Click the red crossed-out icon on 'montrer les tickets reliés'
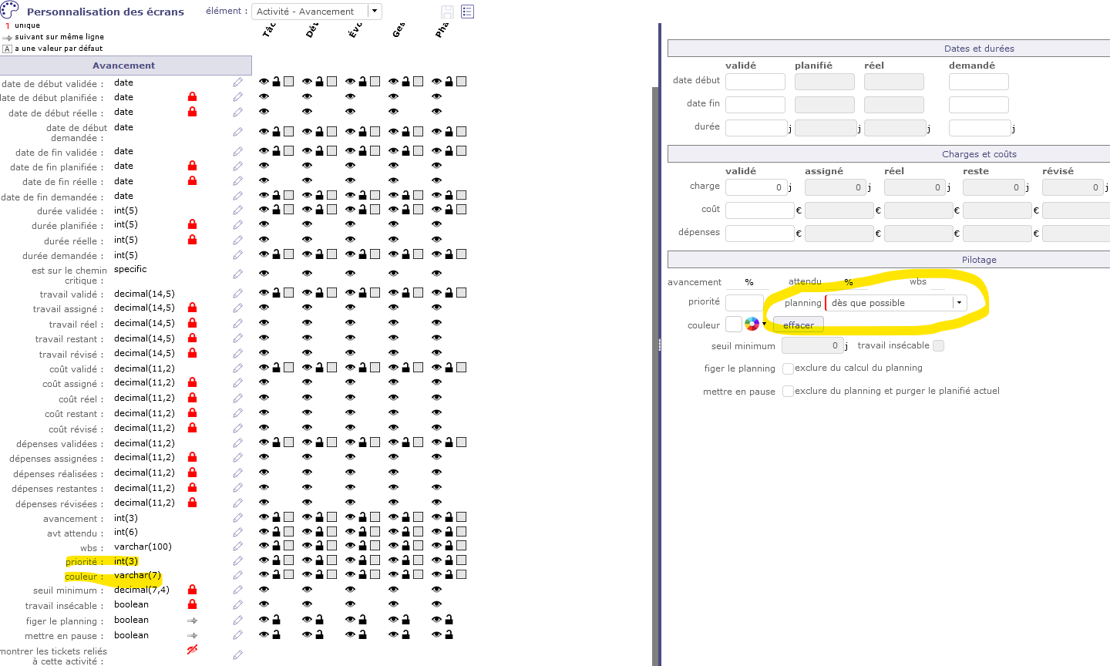This screenshot has width=1110, height=666. (x=192, y=649)
